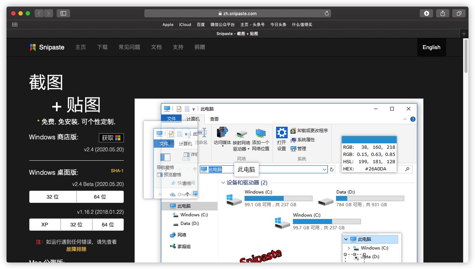Download the 64 位 desktop version

point(100,197)
